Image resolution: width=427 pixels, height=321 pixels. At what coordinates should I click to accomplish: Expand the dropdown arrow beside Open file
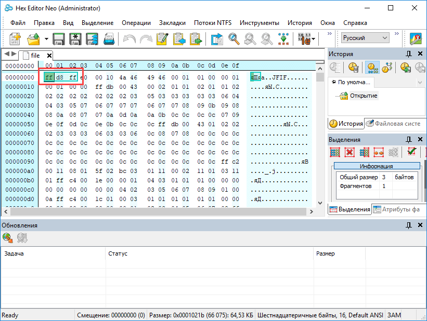point(46,39)
